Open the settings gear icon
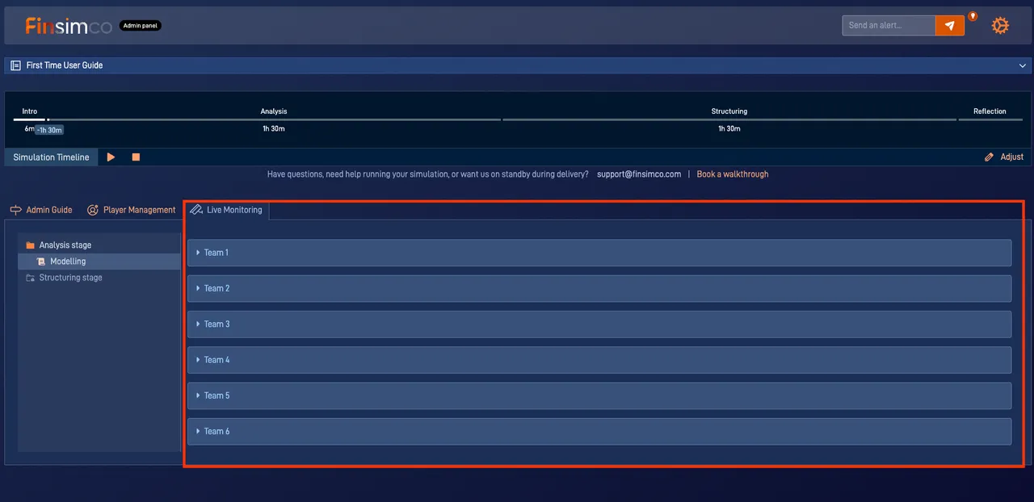Screen dimensions: 1034x502 point(1000,26)
